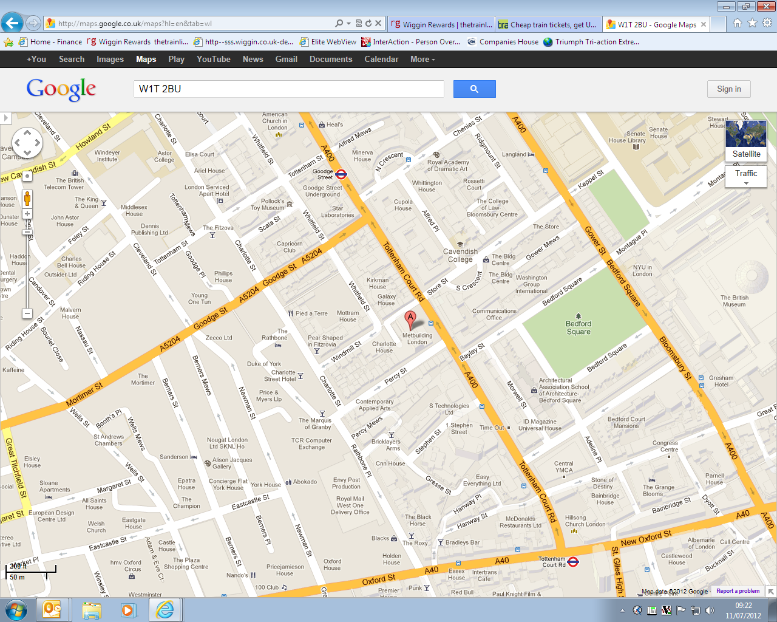Go back with the browser back arrow

(x=12, y=24)
